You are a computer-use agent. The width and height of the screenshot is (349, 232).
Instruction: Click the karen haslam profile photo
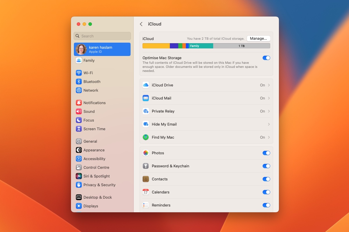[81, 49]
